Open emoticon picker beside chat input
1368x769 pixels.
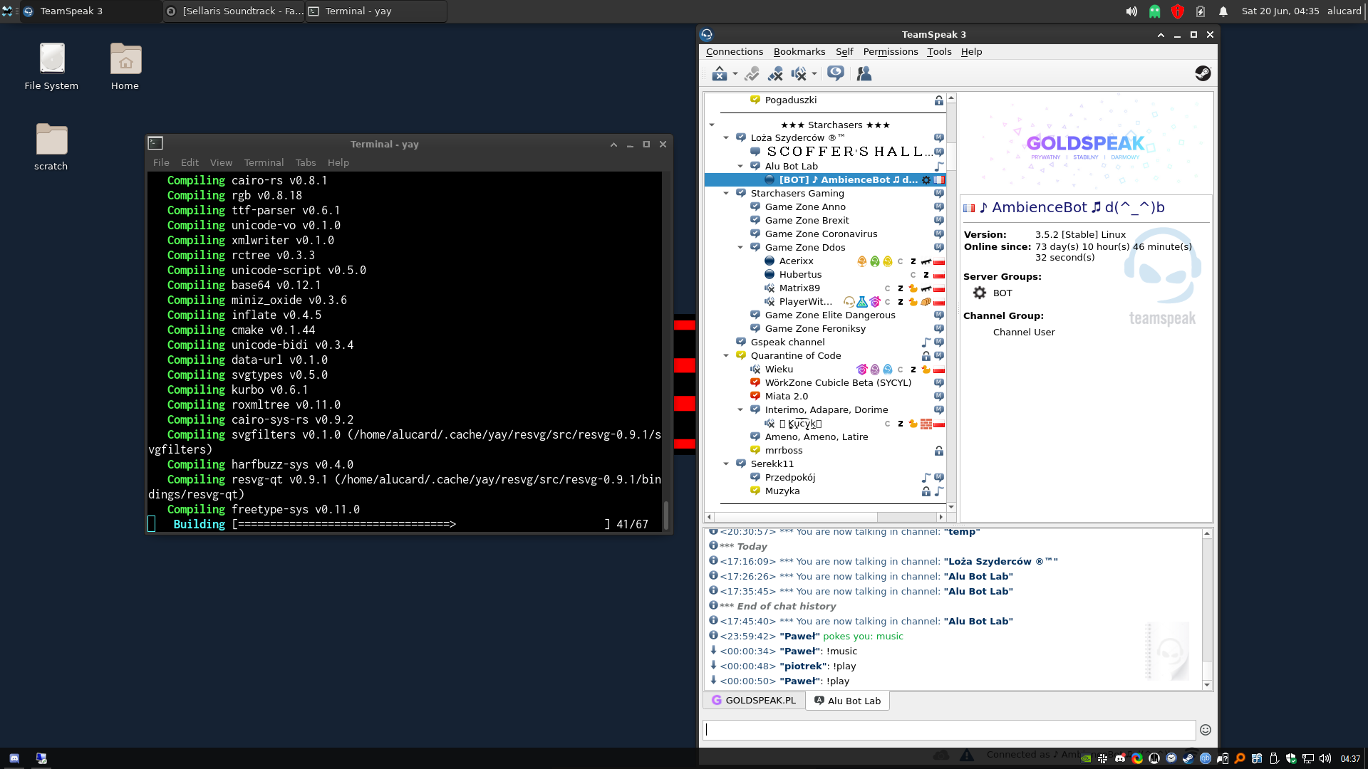pos(1206,730)
